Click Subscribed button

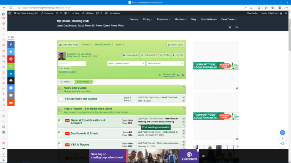click(149, 55)
